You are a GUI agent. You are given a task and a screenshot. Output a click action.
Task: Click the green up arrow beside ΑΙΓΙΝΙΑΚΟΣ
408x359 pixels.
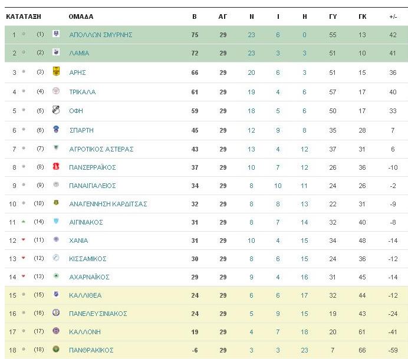pyautogui.click(x=24, y=222)
